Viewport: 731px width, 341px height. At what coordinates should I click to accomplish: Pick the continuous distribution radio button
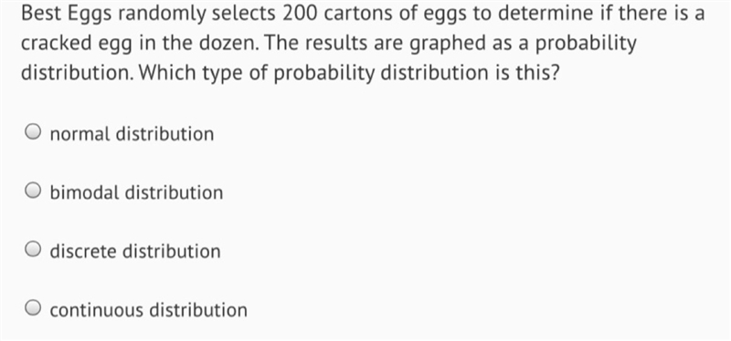coord(32,308)
